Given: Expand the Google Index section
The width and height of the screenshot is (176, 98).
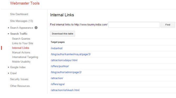Looking at the screenshot, I should pos(8,67).
